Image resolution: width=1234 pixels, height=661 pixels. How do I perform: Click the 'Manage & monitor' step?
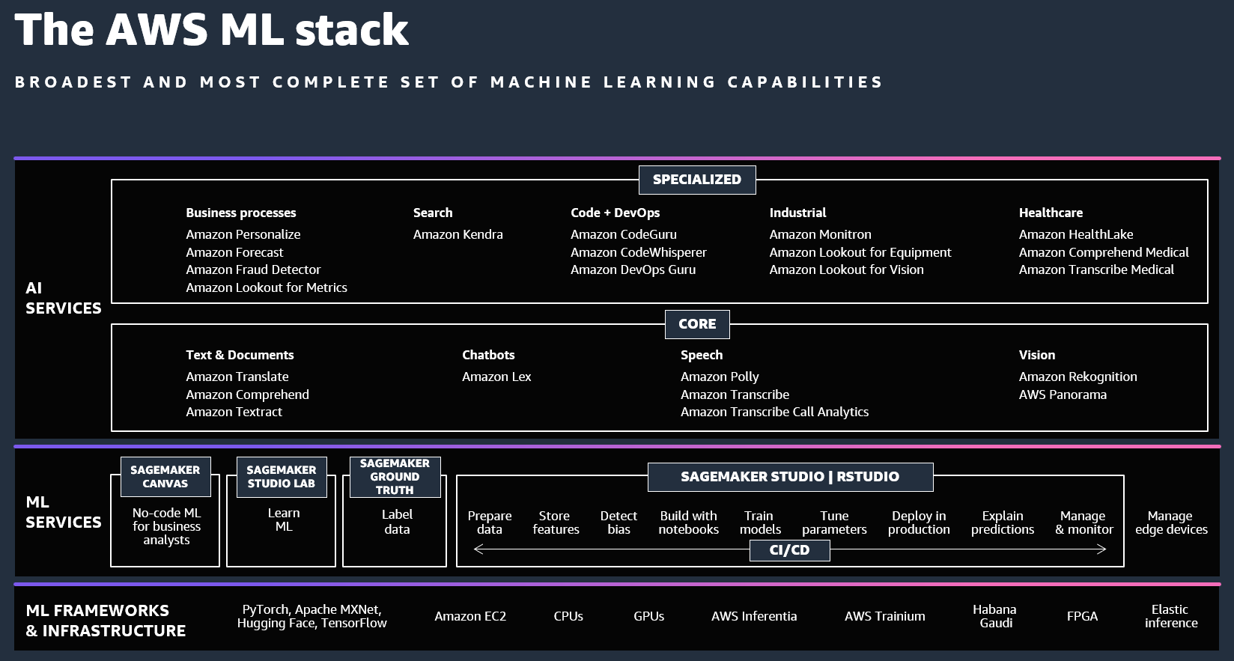(1083, 523)
